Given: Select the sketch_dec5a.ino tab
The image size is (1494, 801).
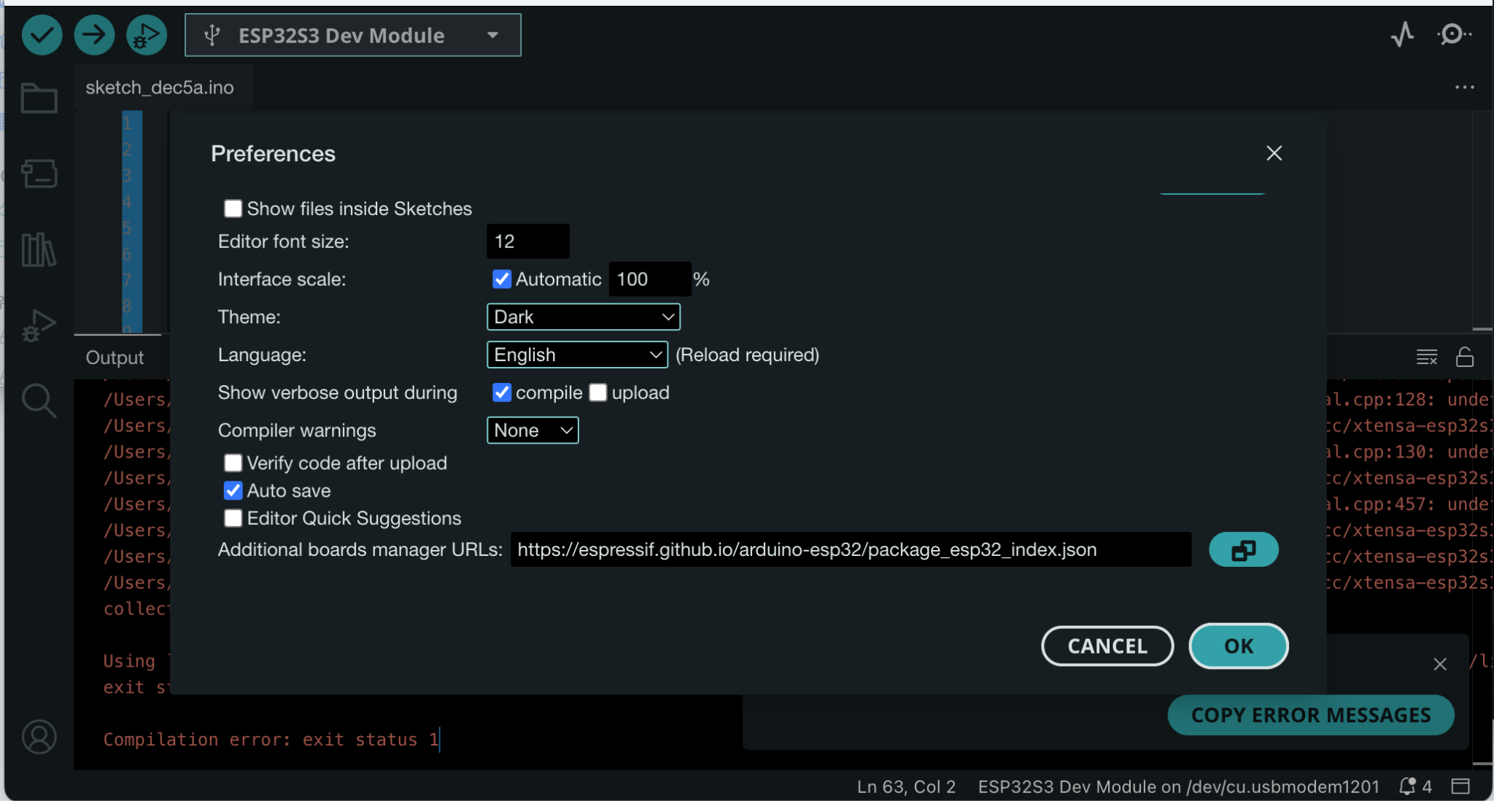Looking at the screenshot, I should point(160,88).
